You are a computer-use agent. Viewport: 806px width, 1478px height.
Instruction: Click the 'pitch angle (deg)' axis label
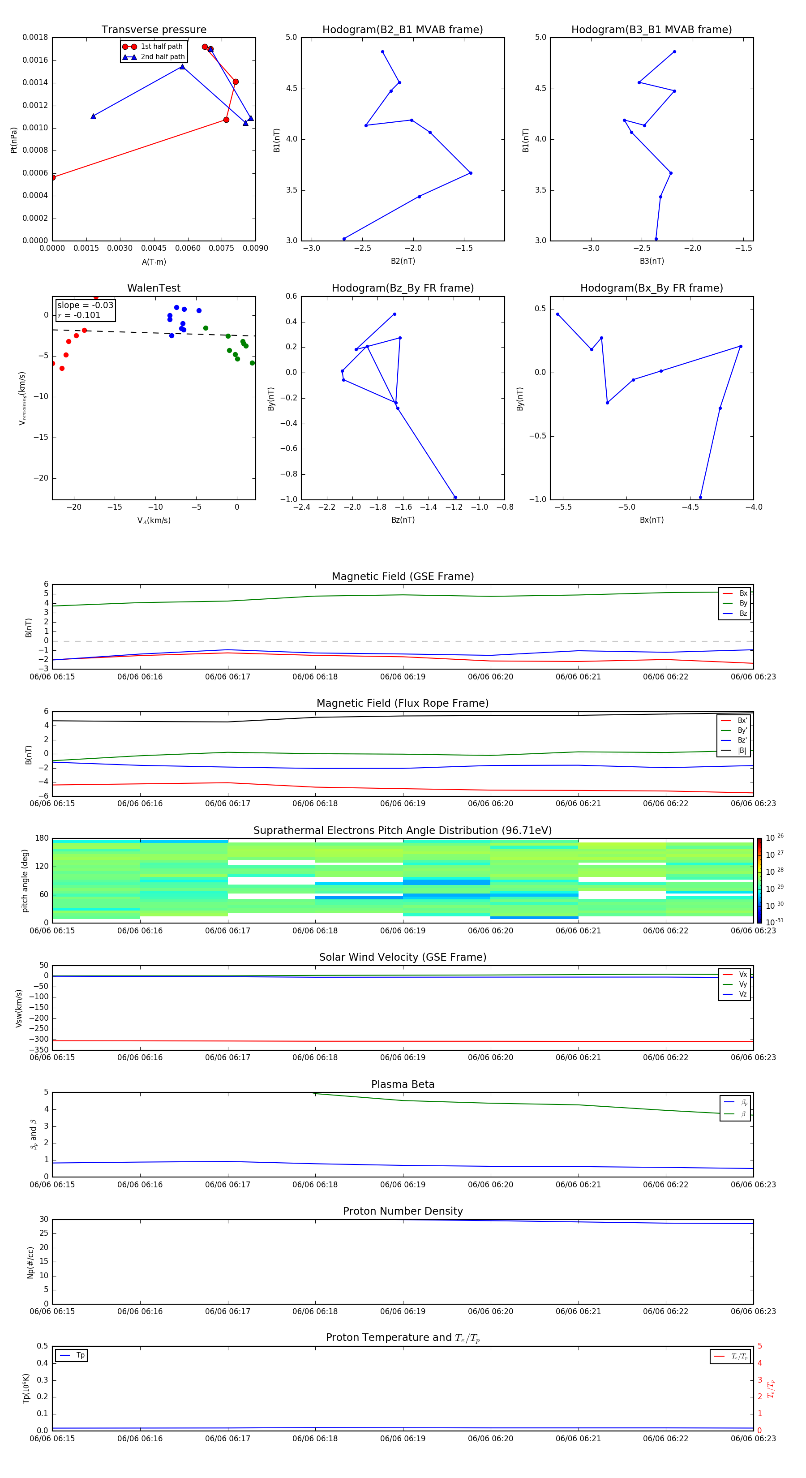pyautogui.click(x=25, y=881)
